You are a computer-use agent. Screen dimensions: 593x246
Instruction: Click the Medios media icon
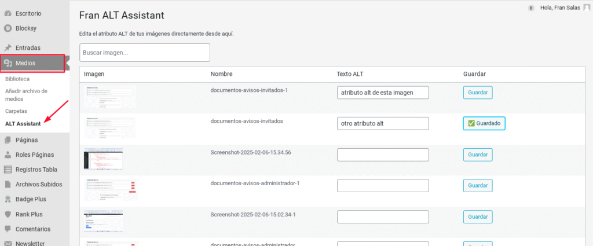click(x=8, y=63)
